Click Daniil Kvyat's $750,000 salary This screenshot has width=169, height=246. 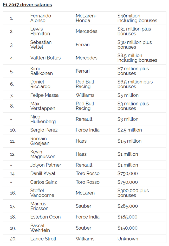128,173
